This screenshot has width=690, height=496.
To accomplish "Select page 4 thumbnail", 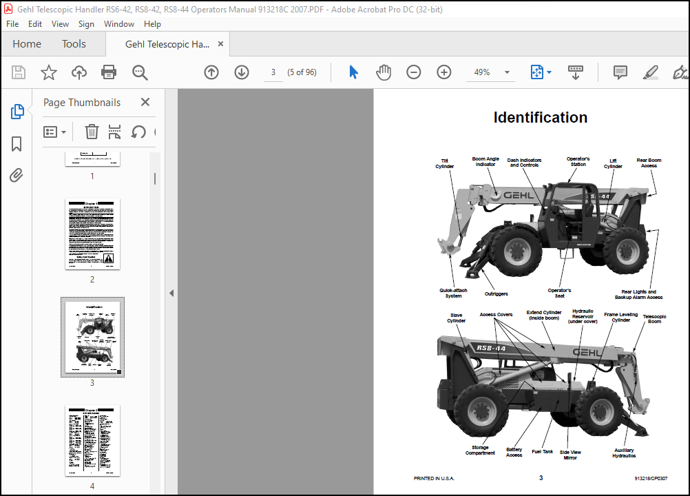I will [92, 441].
